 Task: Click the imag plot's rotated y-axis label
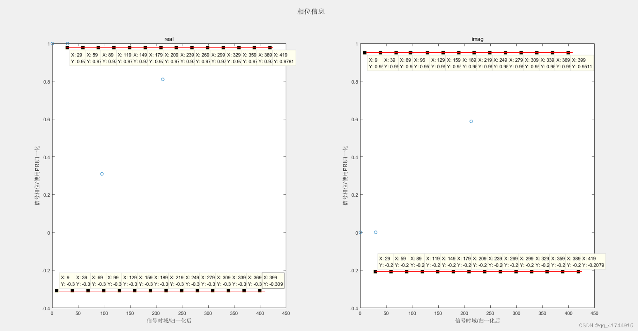click(345, 176)
